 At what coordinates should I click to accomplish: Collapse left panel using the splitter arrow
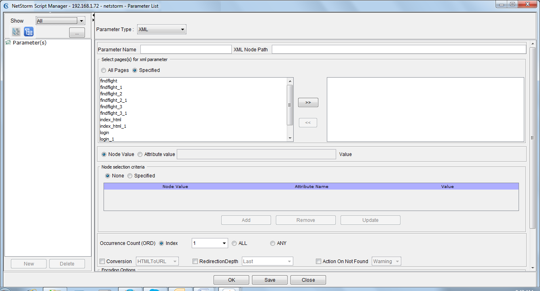click(x=93, y=15)
